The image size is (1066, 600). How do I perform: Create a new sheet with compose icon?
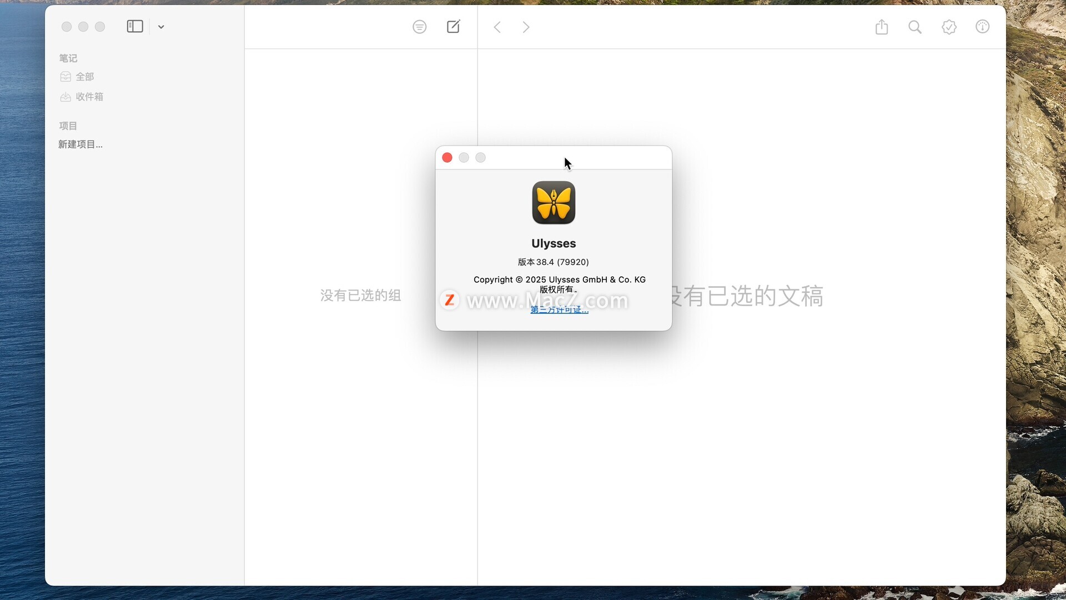[454, 27]
